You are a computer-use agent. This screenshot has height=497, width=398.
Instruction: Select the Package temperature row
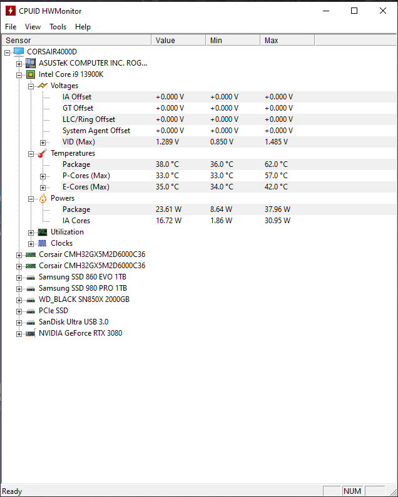76,164
